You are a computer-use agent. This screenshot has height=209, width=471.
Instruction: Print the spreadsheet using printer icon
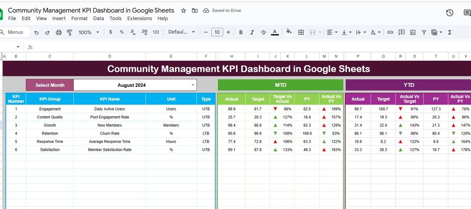coord(59,32)
